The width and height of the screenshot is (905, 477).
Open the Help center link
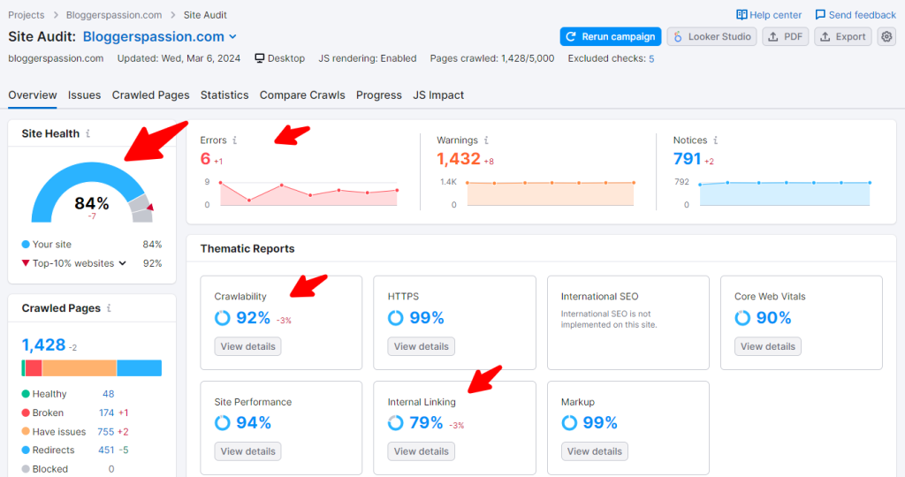(x=769, y=14)
